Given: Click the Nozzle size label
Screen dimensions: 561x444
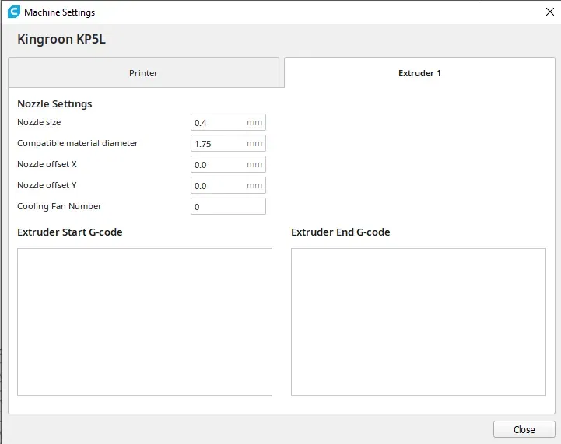Looking at the screenshot, I should click(x=39, y=122).
